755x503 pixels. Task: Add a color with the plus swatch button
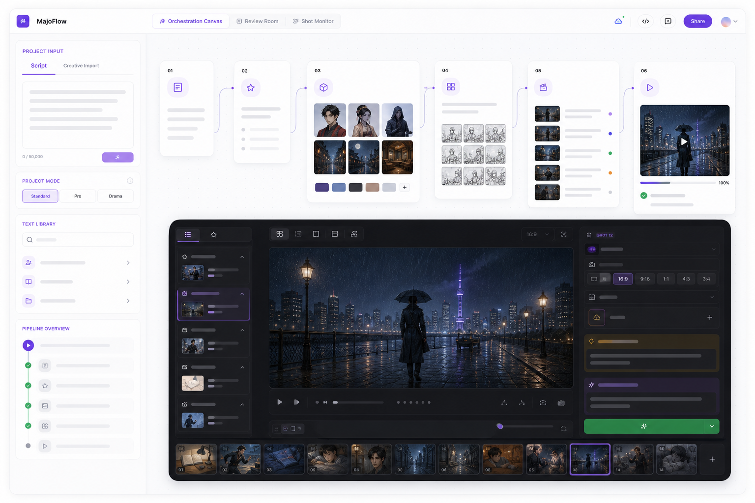405,187
